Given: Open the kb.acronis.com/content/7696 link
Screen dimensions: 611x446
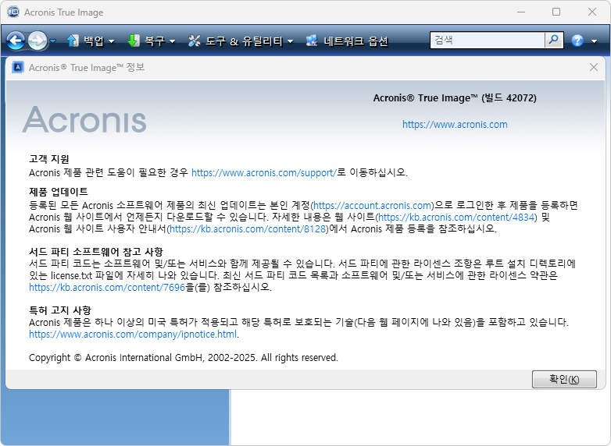Looking at the screenshot, I should tap(107, 288).
